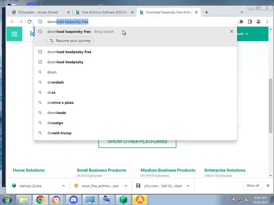Open the avast_free_antivirus exe download item
Screen dimensions: 274x205
pyautogui.click(x=100, y=186)
